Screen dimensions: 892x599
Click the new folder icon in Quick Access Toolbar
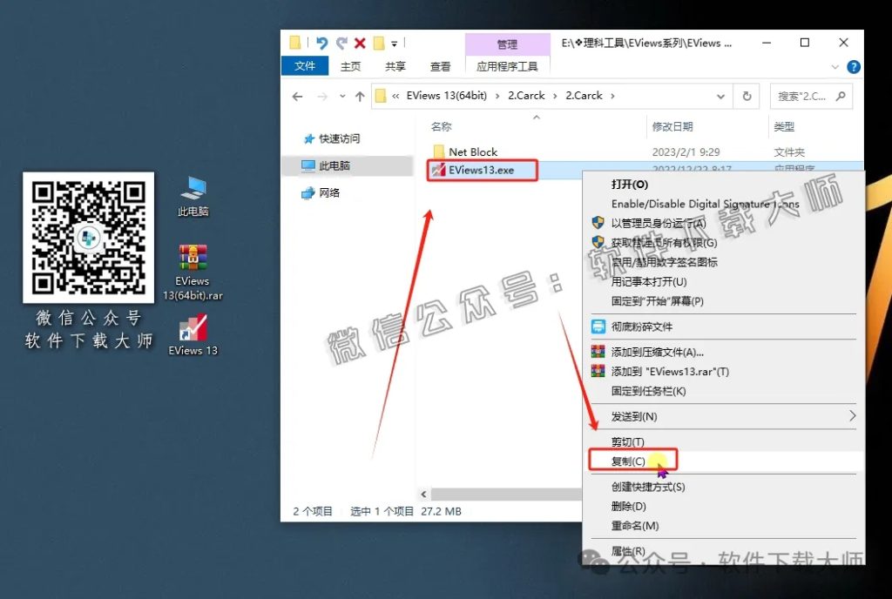click(x=379, y=42)
